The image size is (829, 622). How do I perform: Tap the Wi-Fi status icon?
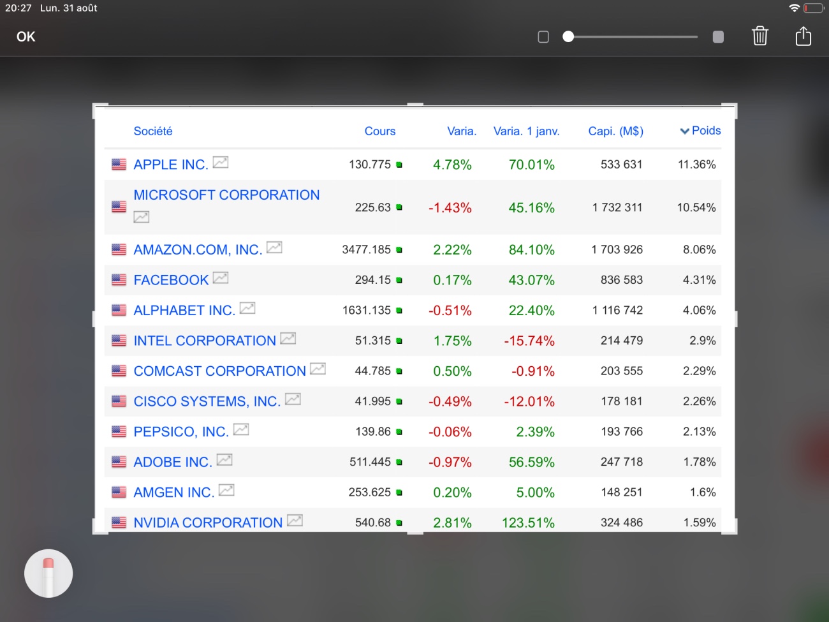point(794,8)
